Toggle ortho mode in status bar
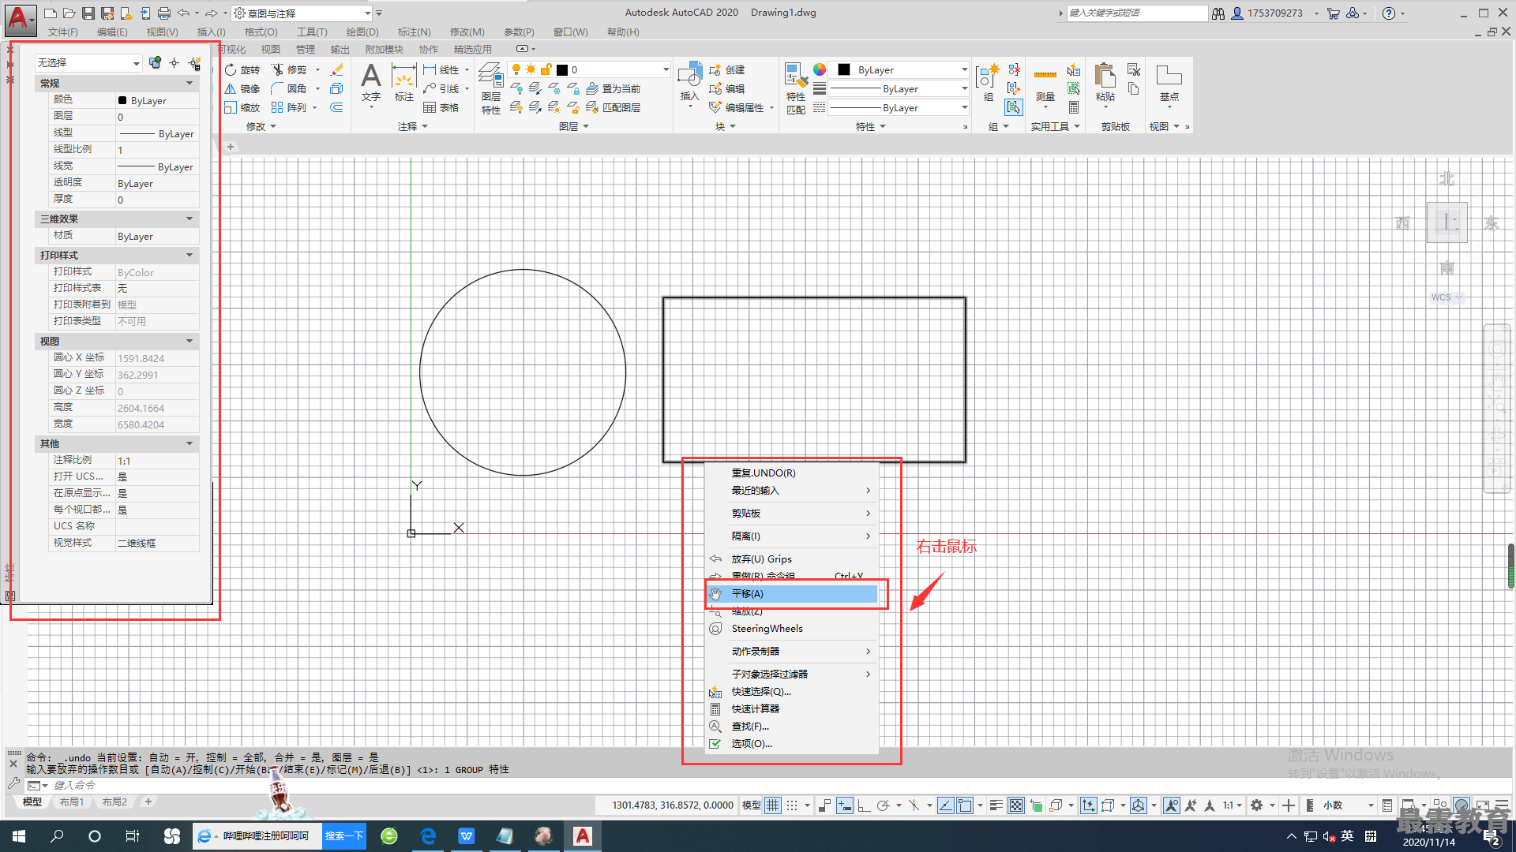The image size is (1516, 852). [864, 805]
